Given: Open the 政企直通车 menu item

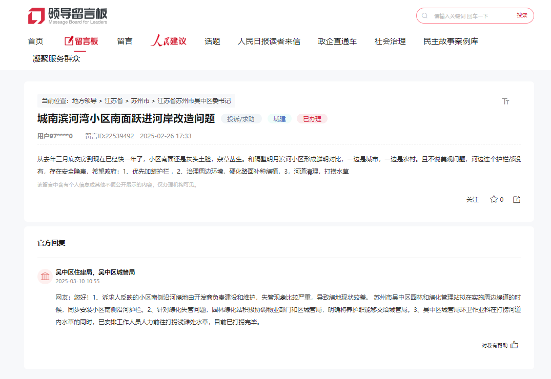Looking at the screenshot, I should point(337,41).
